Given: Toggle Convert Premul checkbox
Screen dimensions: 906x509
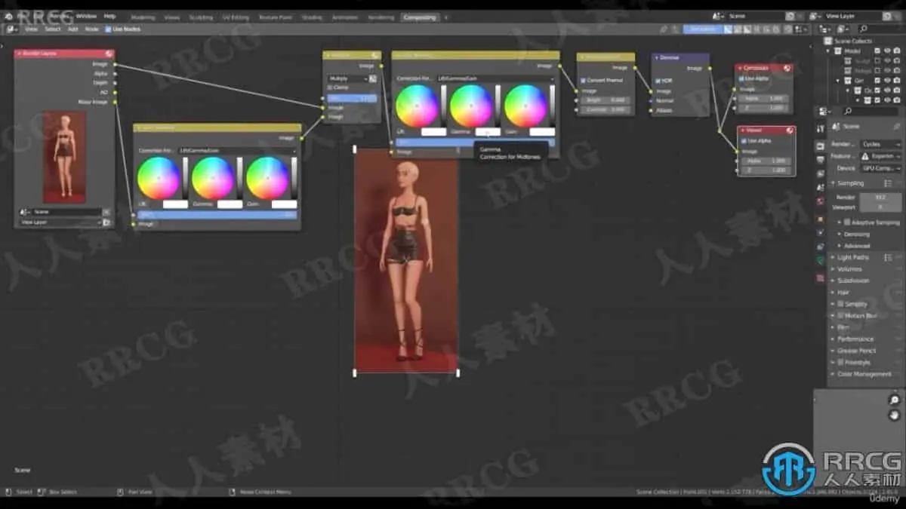Looking at the screenshot, I should [584, 80].
